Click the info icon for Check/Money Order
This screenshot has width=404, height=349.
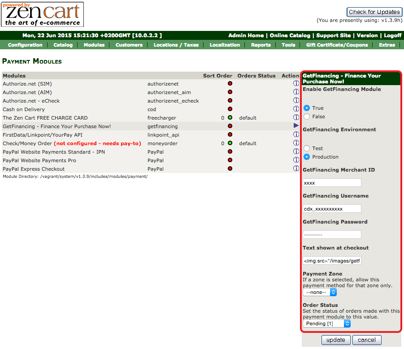[x=296, y=142]
